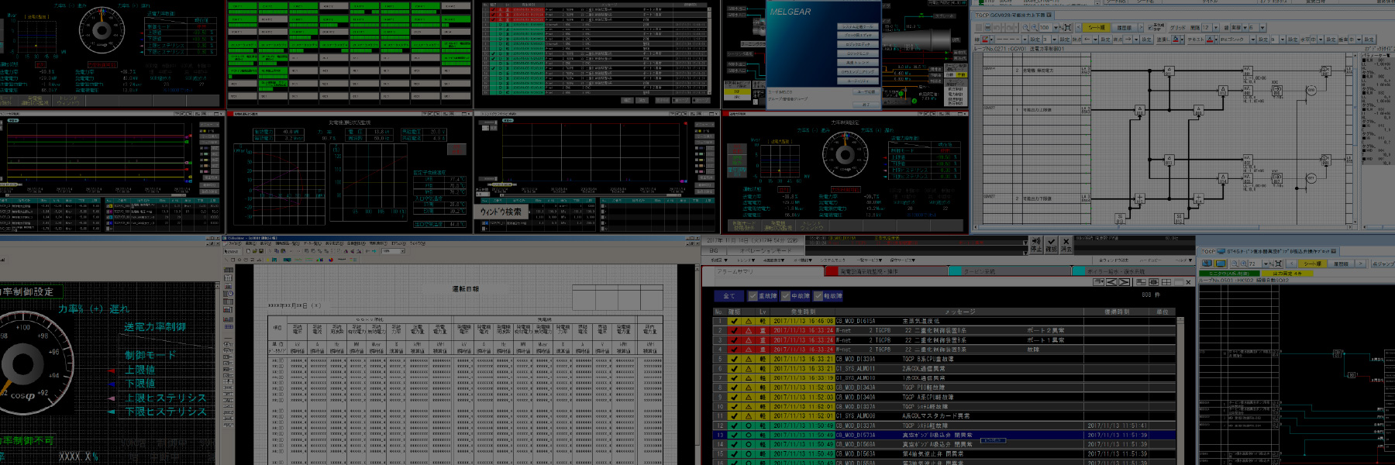Click the 全て filter button
This screenshot has height=465, width=1395.
728,296
